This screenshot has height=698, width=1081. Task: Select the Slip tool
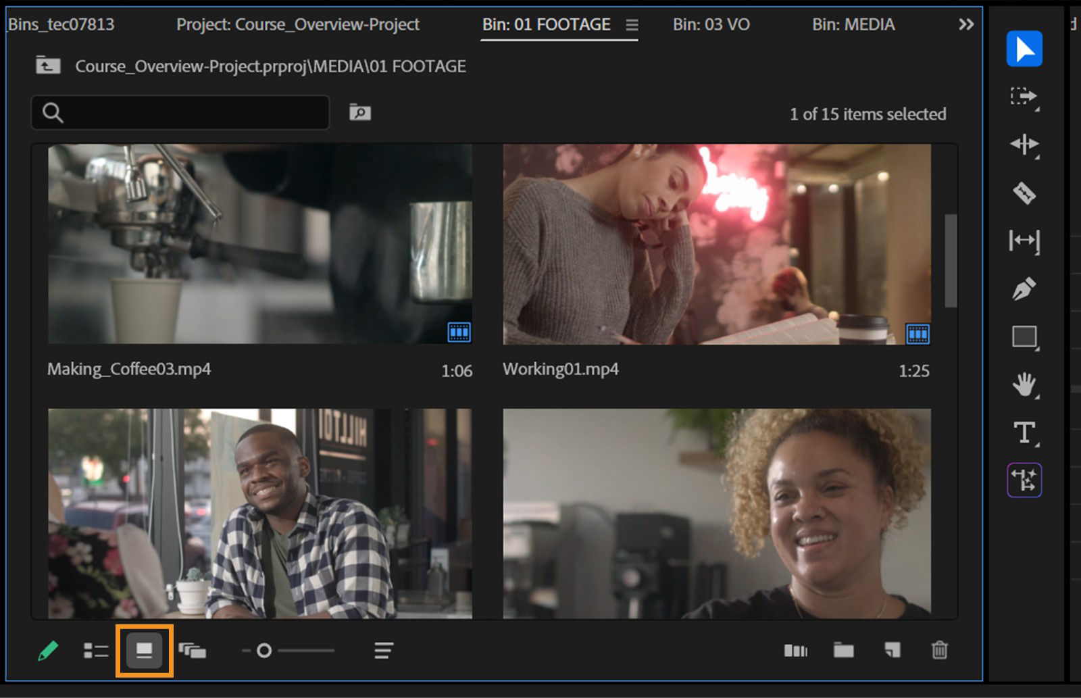click(1024, 241)
